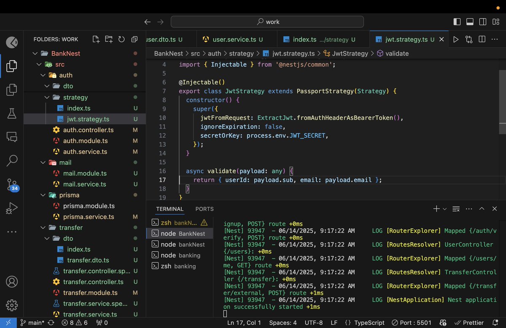
Task: Open mail.service.ts in the file tree
Action: click(x=84, y=184)
